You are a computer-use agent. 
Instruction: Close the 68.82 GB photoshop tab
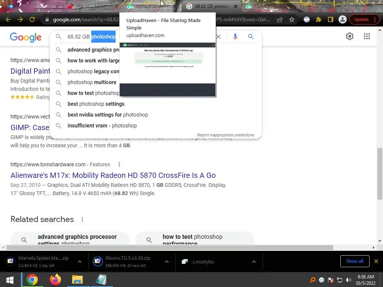[236, 6]
